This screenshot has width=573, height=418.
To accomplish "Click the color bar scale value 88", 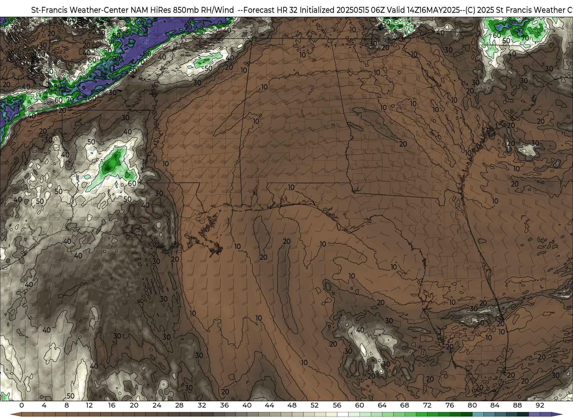I will [517, 405].
